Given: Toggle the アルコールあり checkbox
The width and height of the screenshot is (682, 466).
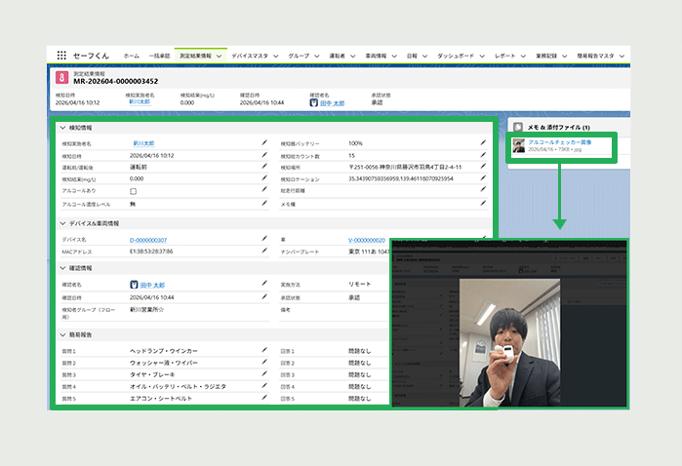Looking at the screenshot, I should (133, 191).
